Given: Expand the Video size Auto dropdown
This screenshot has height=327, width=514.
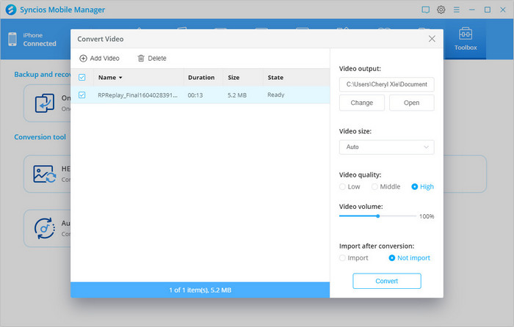Looking at the screenshot, I should point(386,147).
